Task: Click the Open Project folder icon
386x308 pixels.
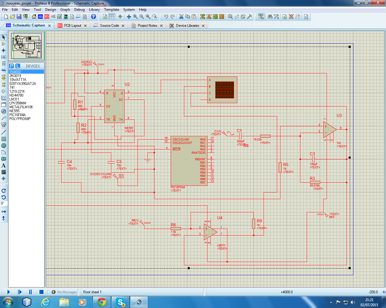Action: click(12, 17)
